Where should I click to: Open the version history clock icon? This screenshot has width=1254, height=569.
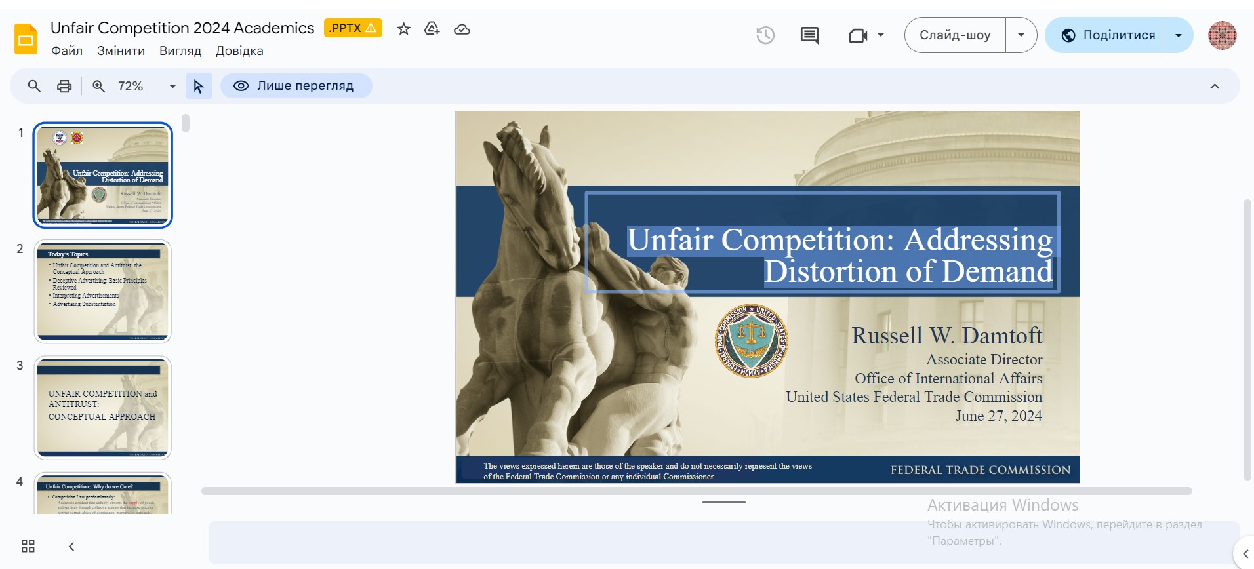[765, 35]
